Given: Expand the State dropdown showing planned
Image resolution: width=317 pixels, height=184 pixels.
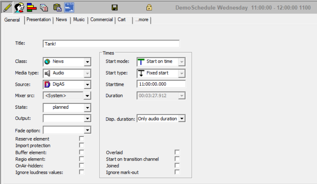Looking at the screenshot, I should [x=87, y=108].
